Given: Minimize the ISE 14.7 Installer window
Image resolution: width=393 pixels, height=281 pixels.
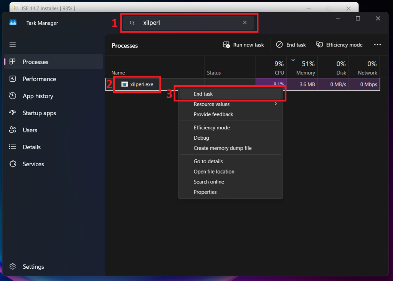Looking at the screenshot, I should pyautogui.click(x=309, y=8).
